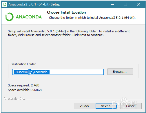146x113 pixels.
Task: Click the 'Setup will install Anaconda3' paragraph
Action: coord(69,33)
